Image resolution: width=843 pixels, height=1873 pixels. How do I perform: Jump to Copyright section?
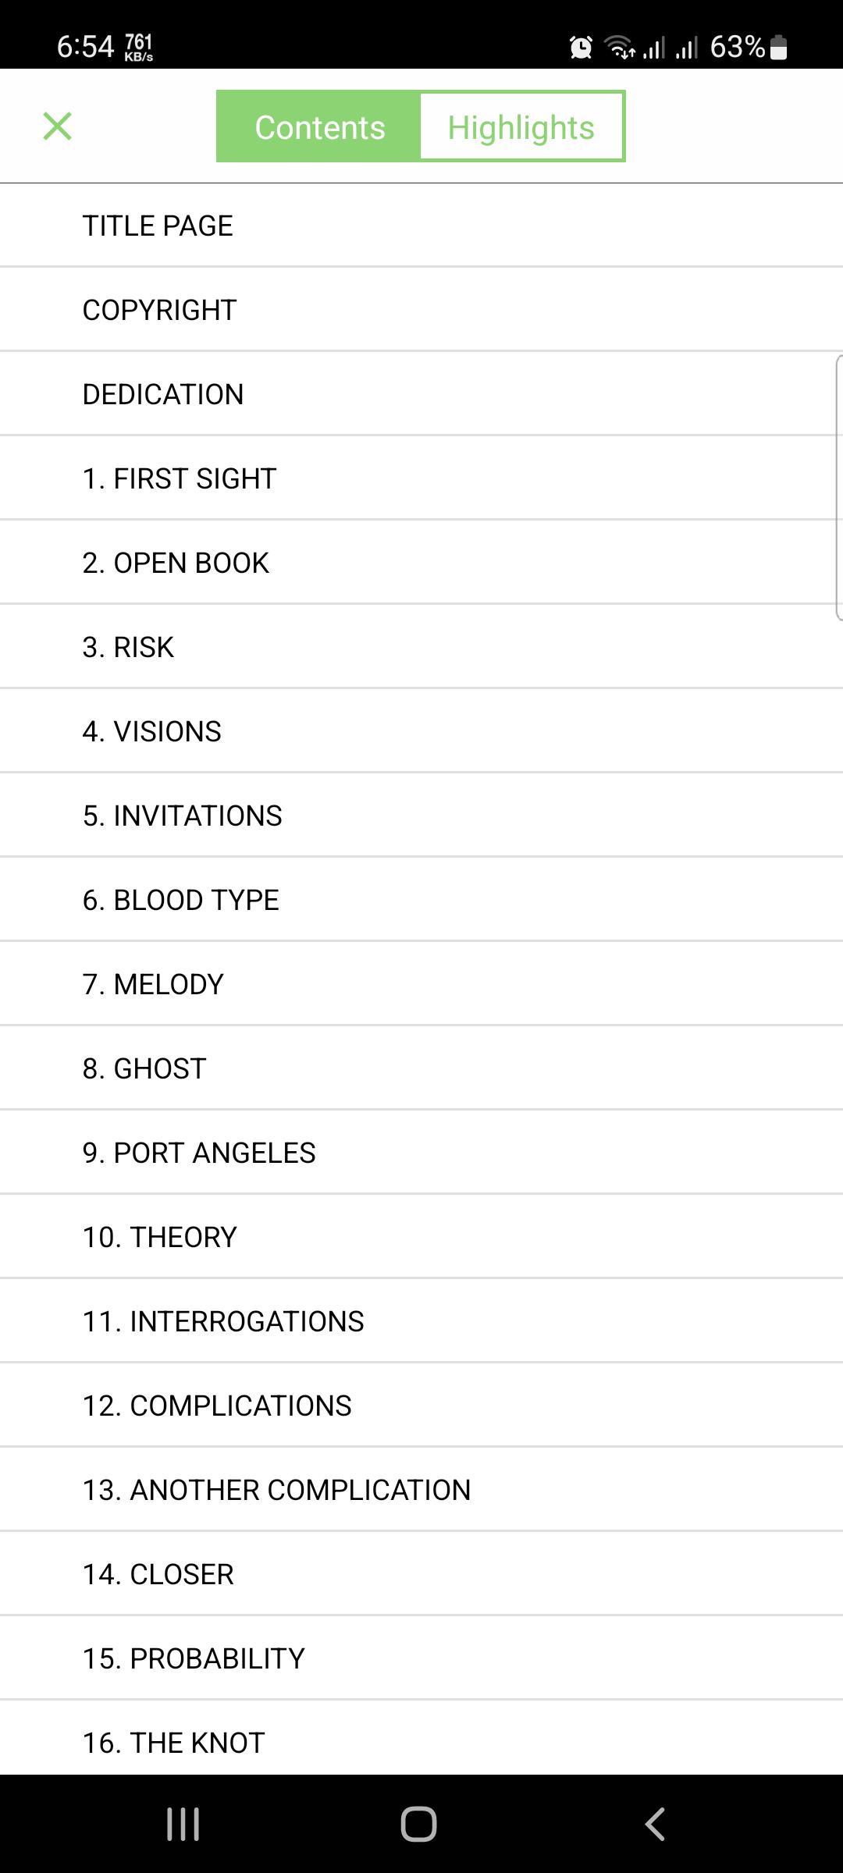(421, 310)
